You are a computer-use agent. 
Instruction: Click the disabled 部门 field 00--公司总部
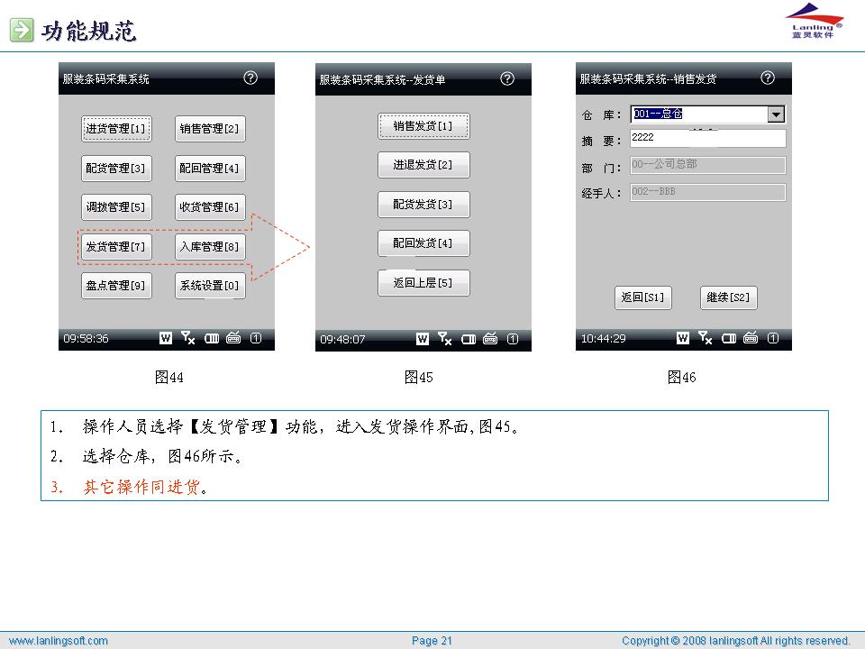point(708,164)
